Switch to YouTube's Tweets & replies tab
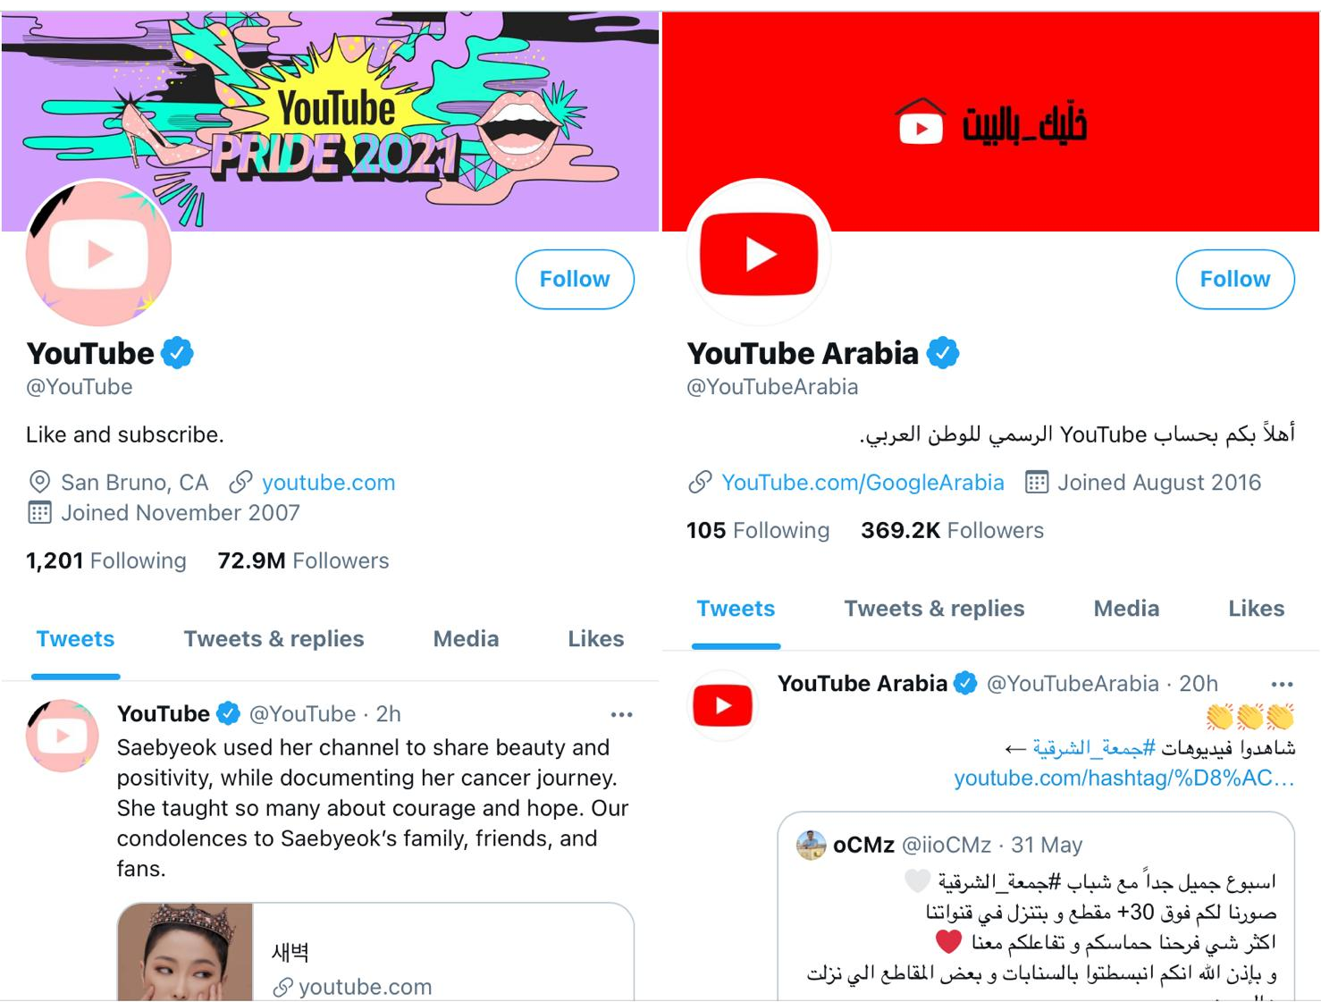The height and width of the screenshot is (1002, 1321). coord(273,639)
